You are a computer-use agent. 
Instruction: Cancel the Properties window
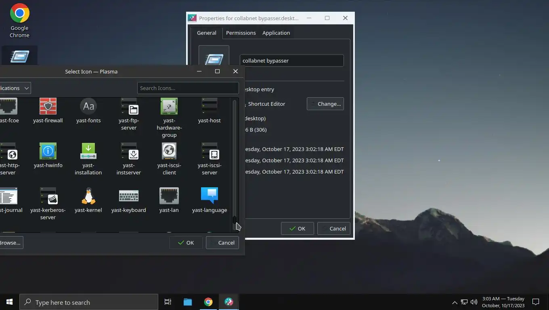coord(334,228)
